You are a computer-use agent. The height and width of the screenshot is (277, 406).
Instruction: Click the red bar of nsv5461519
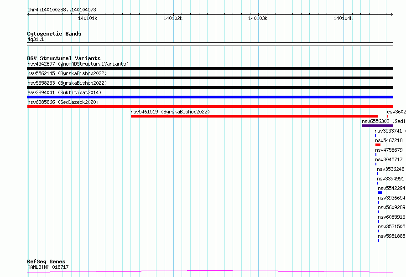pos(254,116)
